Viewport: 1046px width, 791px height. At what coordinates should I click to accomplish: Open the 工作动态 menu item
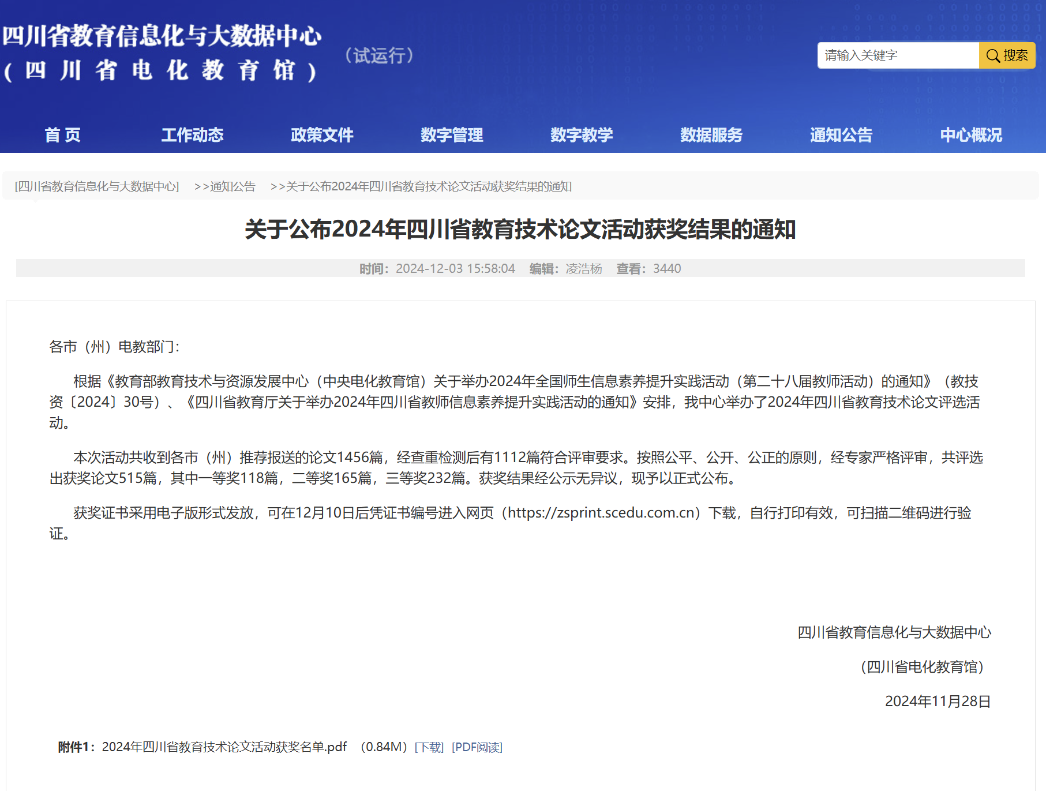[x=192, y=135]
